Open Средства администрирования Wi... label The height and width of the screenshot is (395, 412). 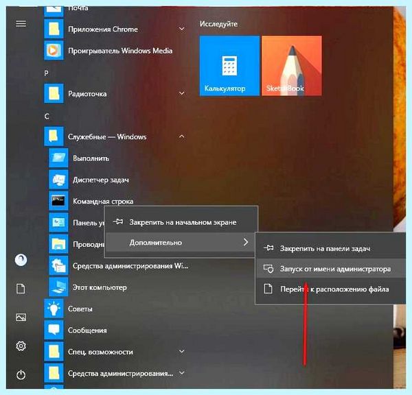click(130, 266)
